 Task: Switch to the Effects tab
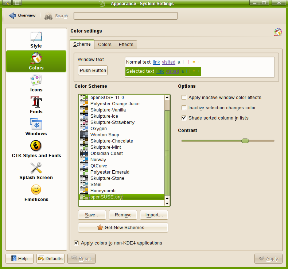[126, 45]
